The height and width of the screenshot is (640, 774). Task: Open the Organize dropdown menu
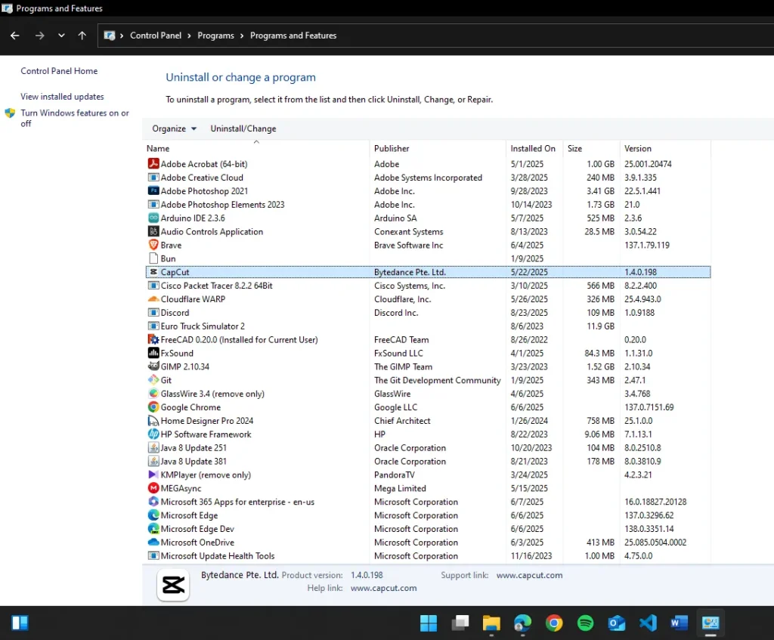[175, 128]
